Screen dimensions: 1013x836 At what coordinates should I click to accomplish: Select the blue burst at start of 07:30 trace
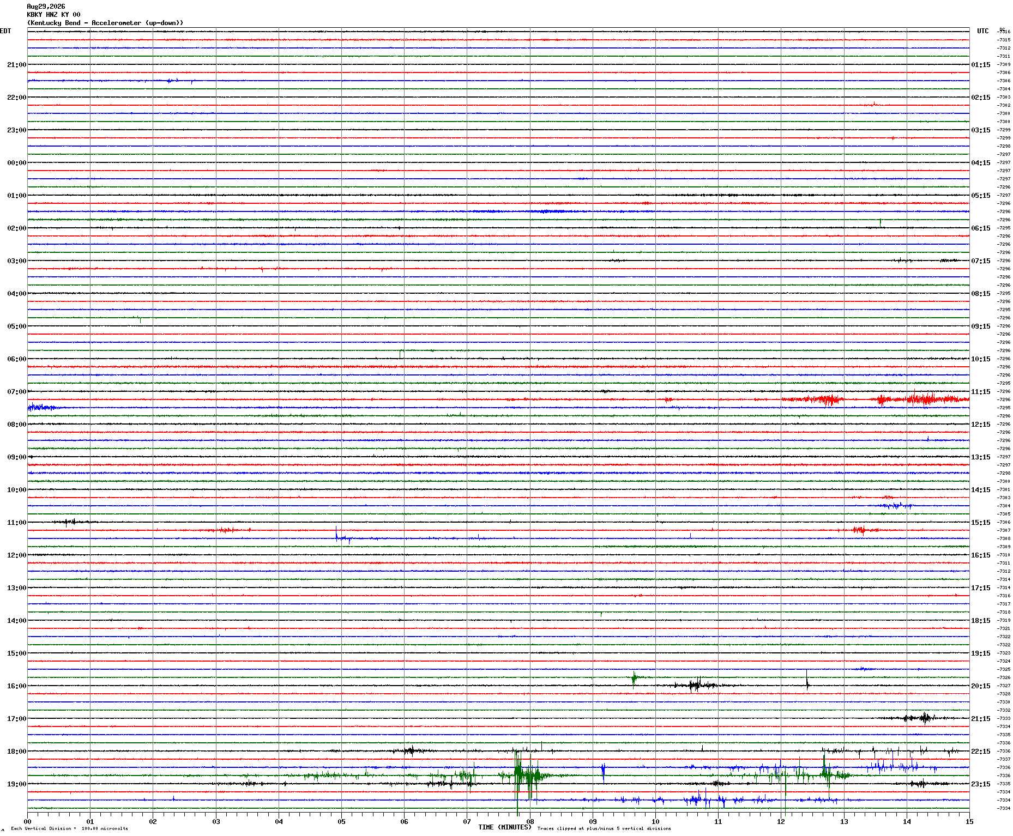pyautogui.click(x=41, y=408)
